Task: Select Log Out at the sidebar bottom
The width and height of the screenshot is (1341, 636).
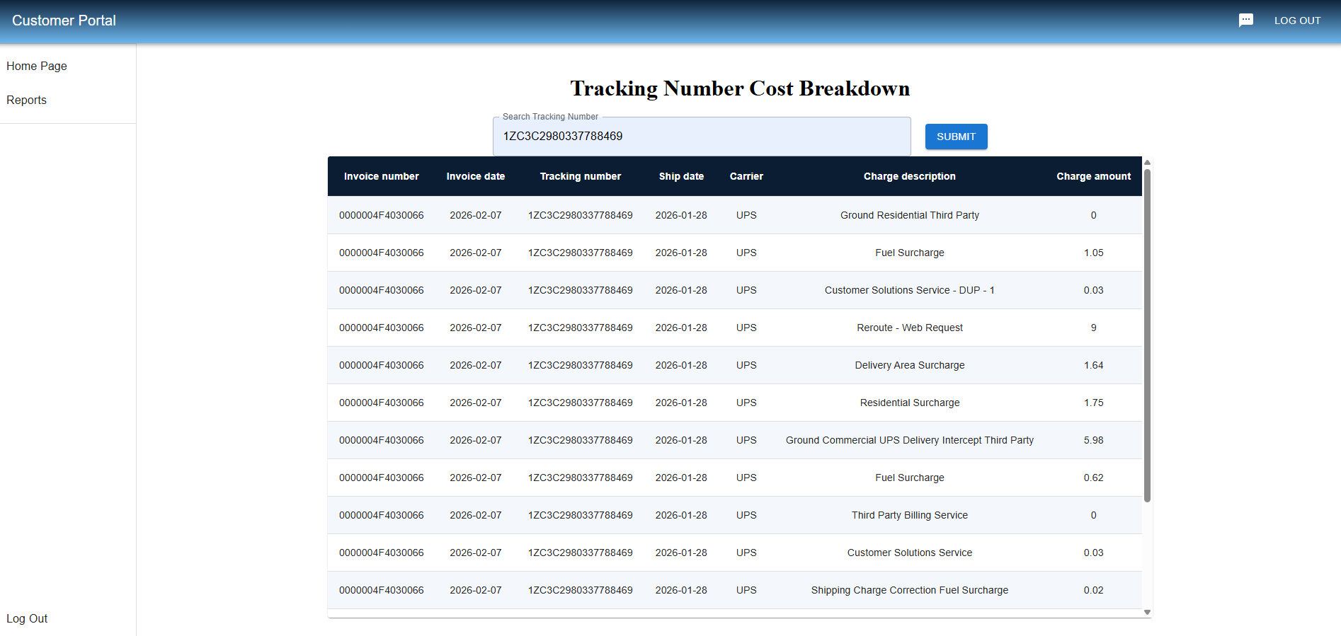Action: pos(27,618)
